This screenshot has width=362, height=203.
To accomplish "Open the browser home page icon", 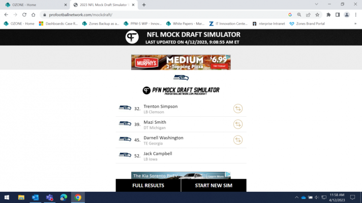I will tap(33, 15).
